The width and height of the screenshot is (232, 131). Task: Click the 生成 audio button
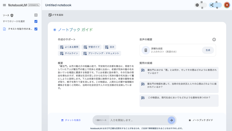[x=208, y=50]
